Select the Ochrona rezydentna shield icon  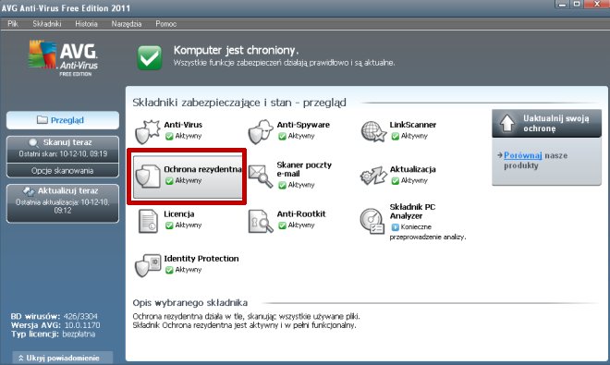148,176
